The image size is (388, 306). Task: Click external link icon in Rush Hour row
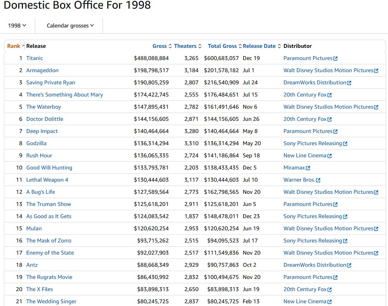[329, 156]
